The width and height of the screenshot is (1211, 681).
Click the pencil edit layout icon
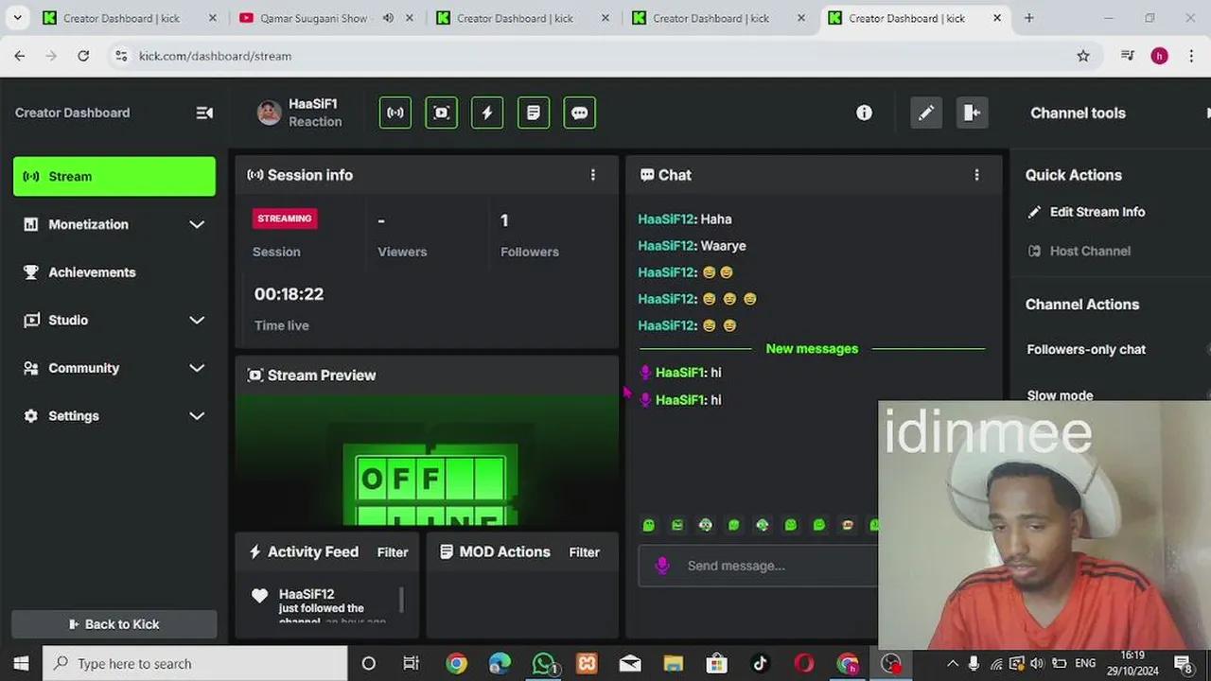pyautogui.click(x=926, y=113)
